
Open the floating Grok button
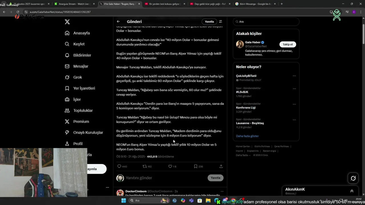pos(353,178)
